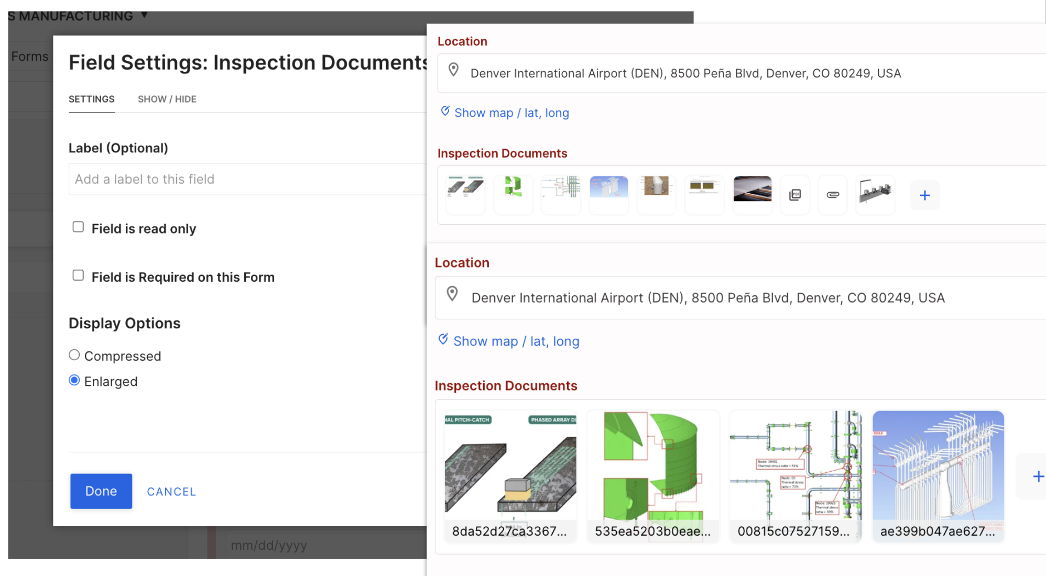Image resolution: width=1046 pixels, height=576 pixels.
Task: Check Field is Required on this Form
Action: click(78, 275)
